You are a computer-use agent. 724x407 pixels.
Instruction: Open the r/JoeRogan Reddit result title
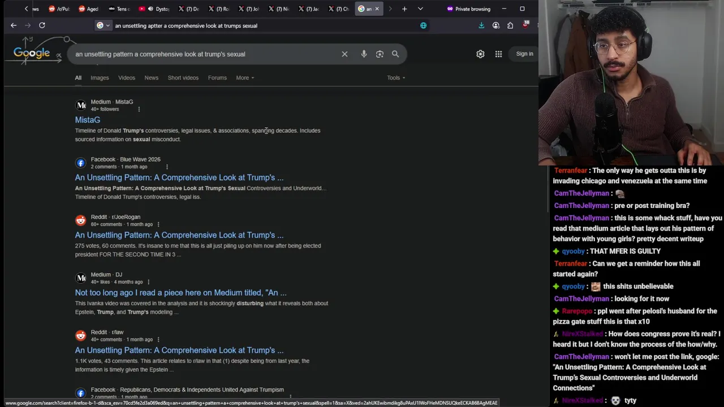coord(179,235)
